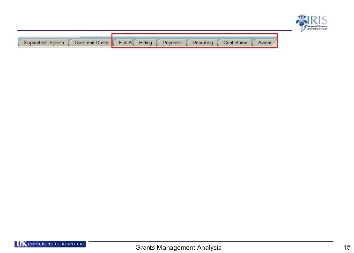Click the Grants Management Analysis footer text
354x253 pixels.
tap(178, 247)
